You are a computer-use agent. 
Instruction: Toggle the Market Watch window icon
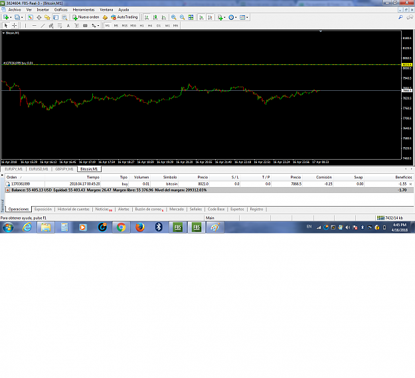tap(31, 17)
